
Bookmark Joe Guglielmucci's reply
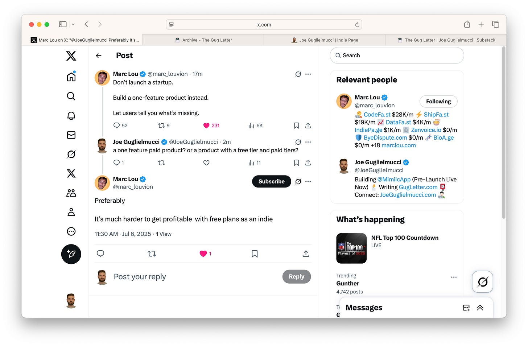tap(296, 163)
